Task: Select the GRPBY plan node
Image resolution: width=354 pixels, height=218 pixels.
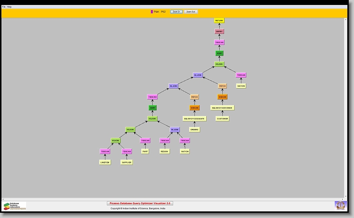Action: tap(219, 32)
